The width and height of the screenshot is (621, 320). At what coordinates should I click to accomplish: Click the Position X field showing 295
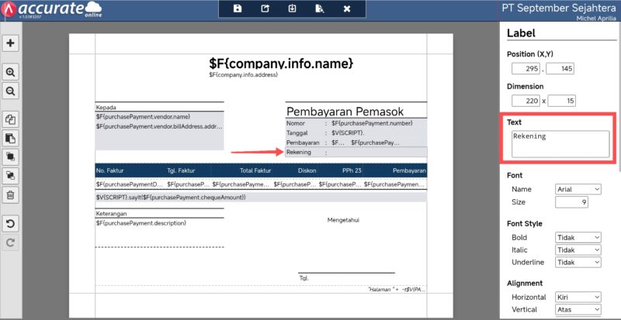tap(526, 69)
